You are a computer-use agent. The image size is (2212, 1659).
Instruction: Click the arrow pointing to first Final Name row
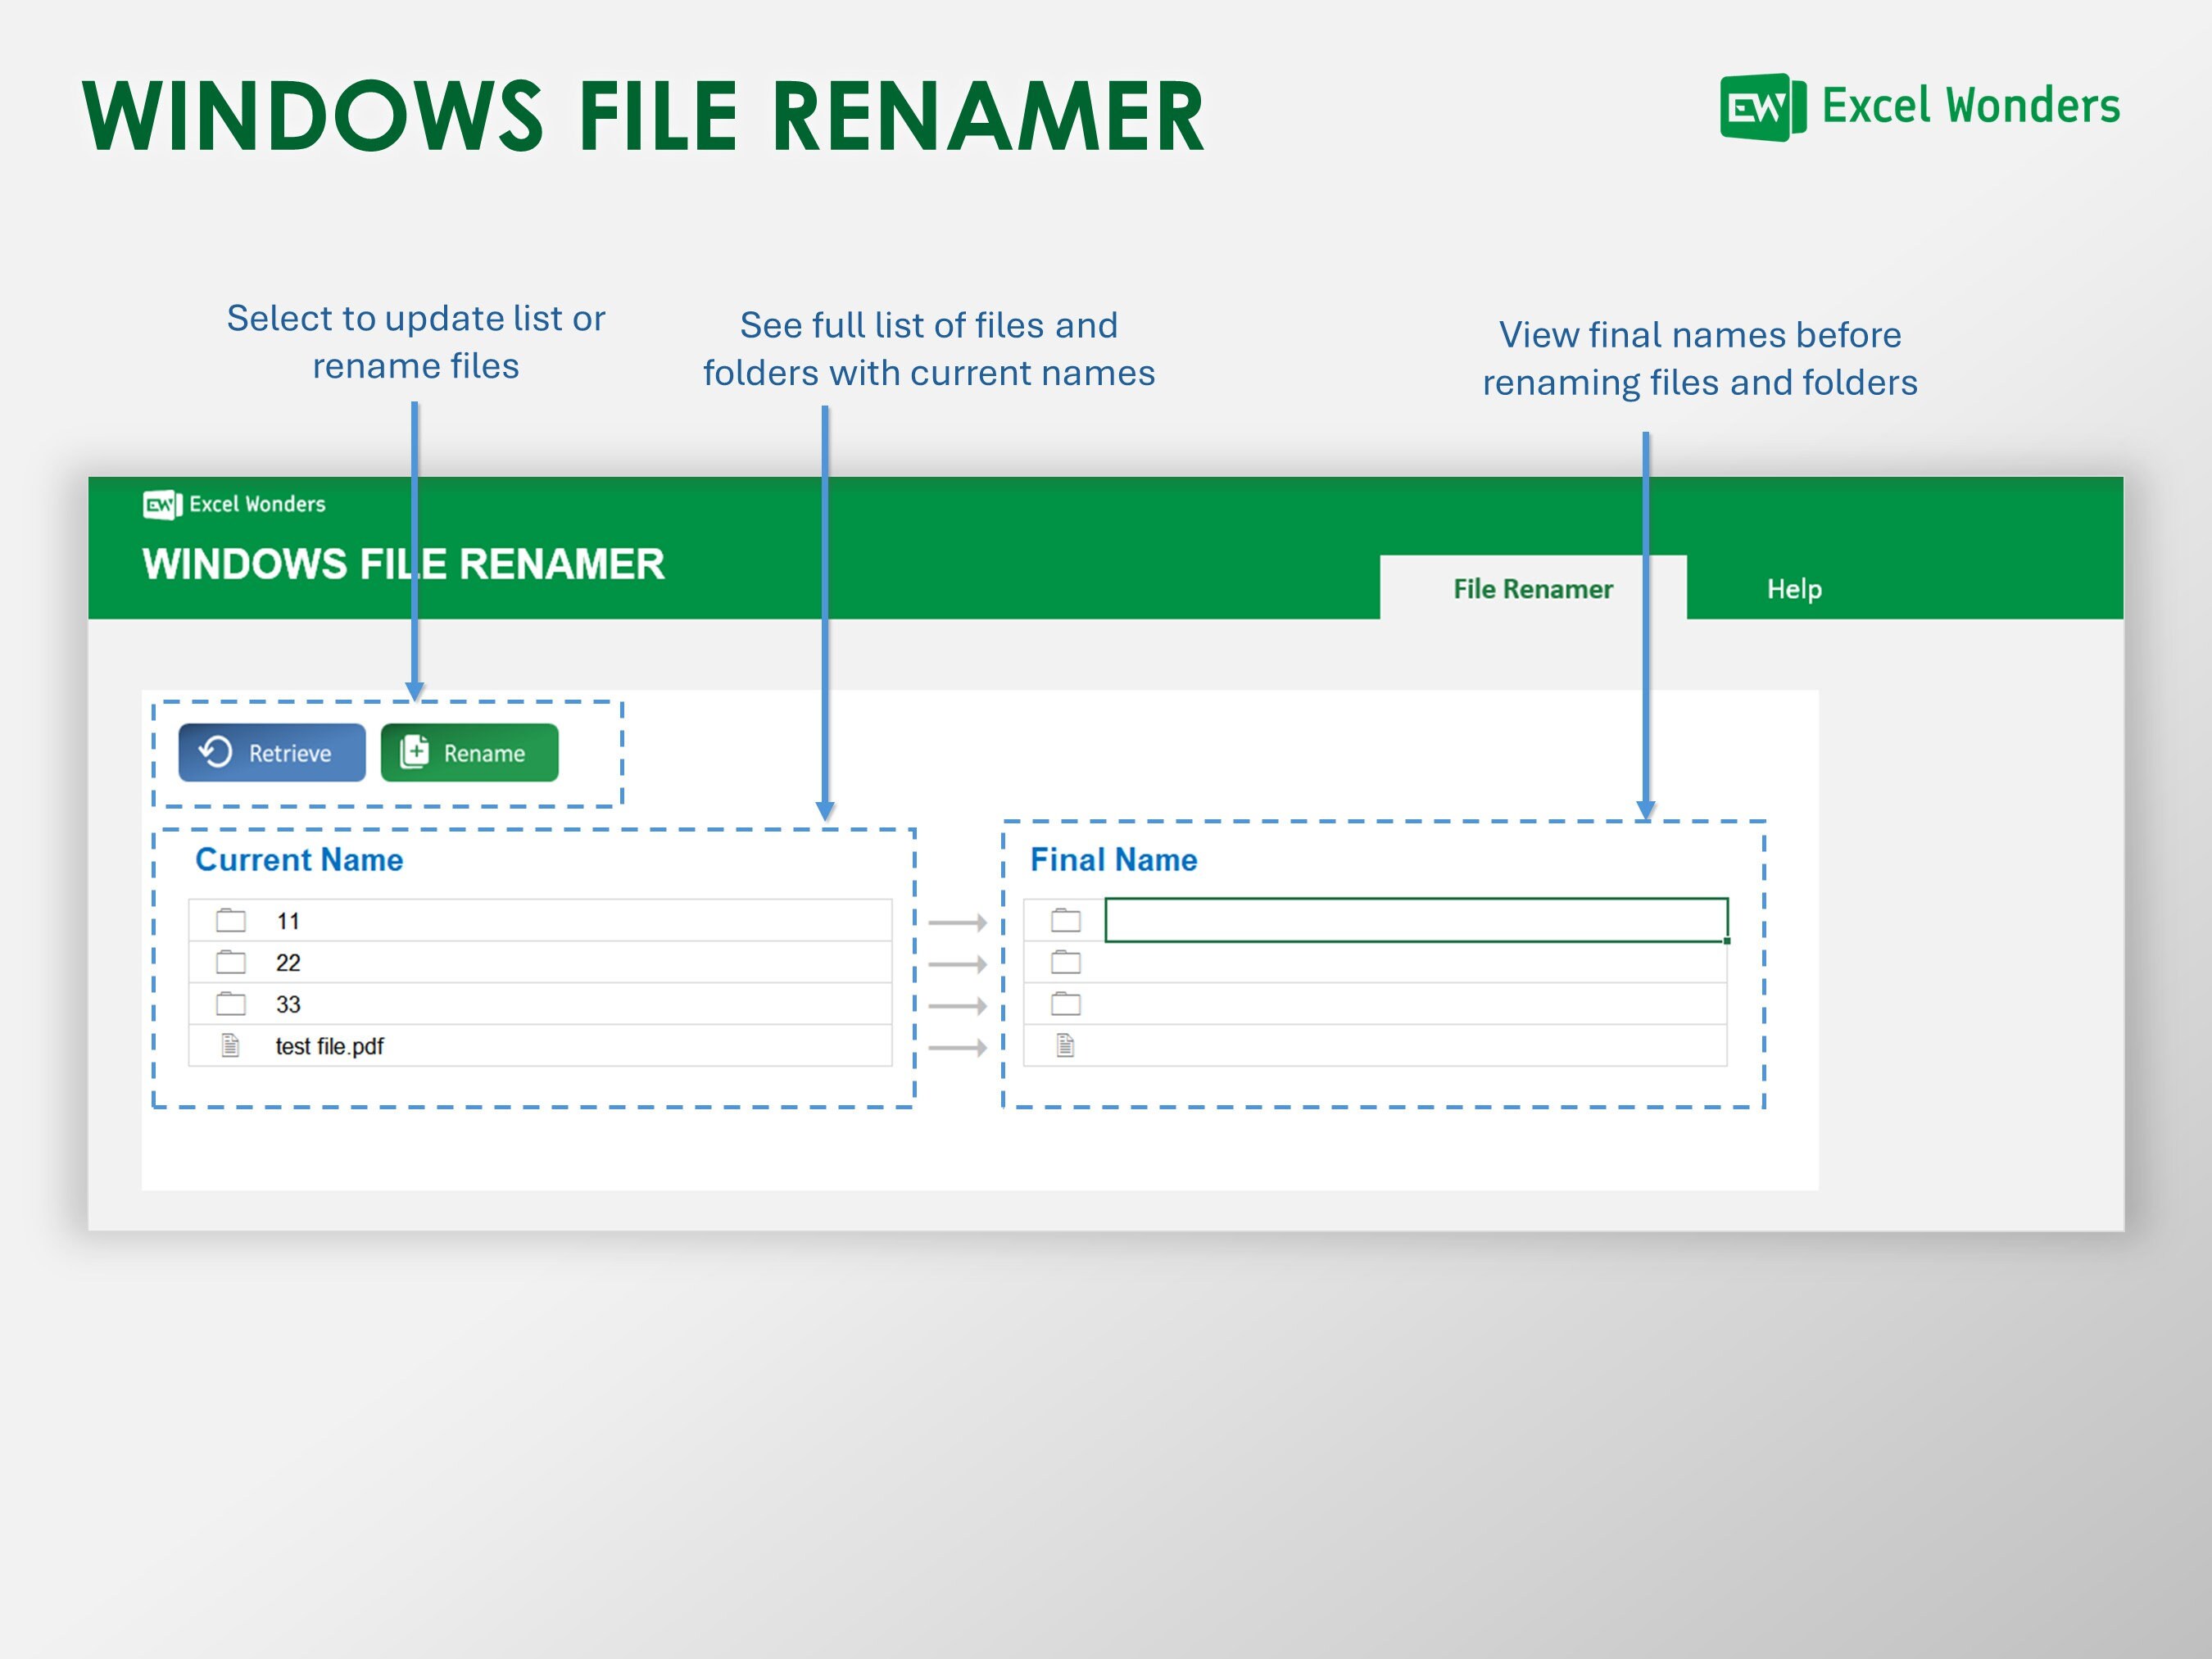pos(957,921)
